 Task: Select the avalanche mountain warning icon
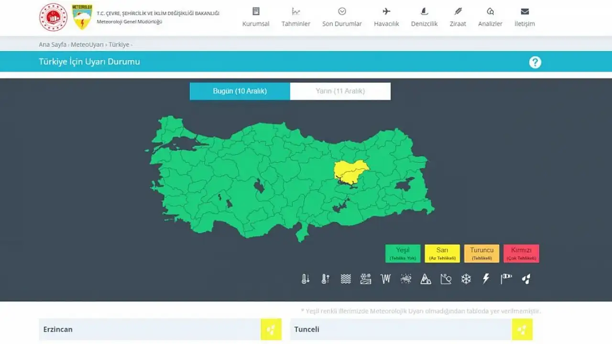426,279
